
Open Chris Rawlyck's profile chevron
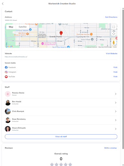click(x=116, y=112)
